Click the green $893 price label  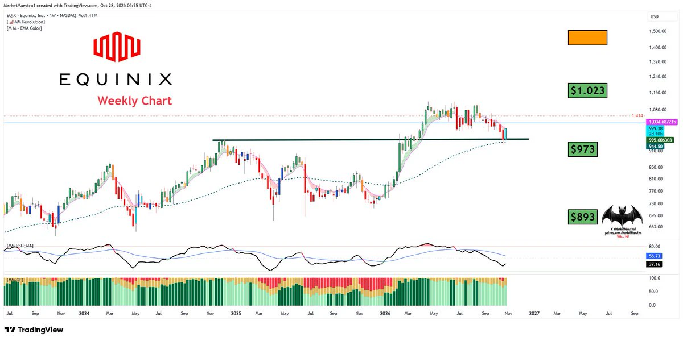click(583, 217)
